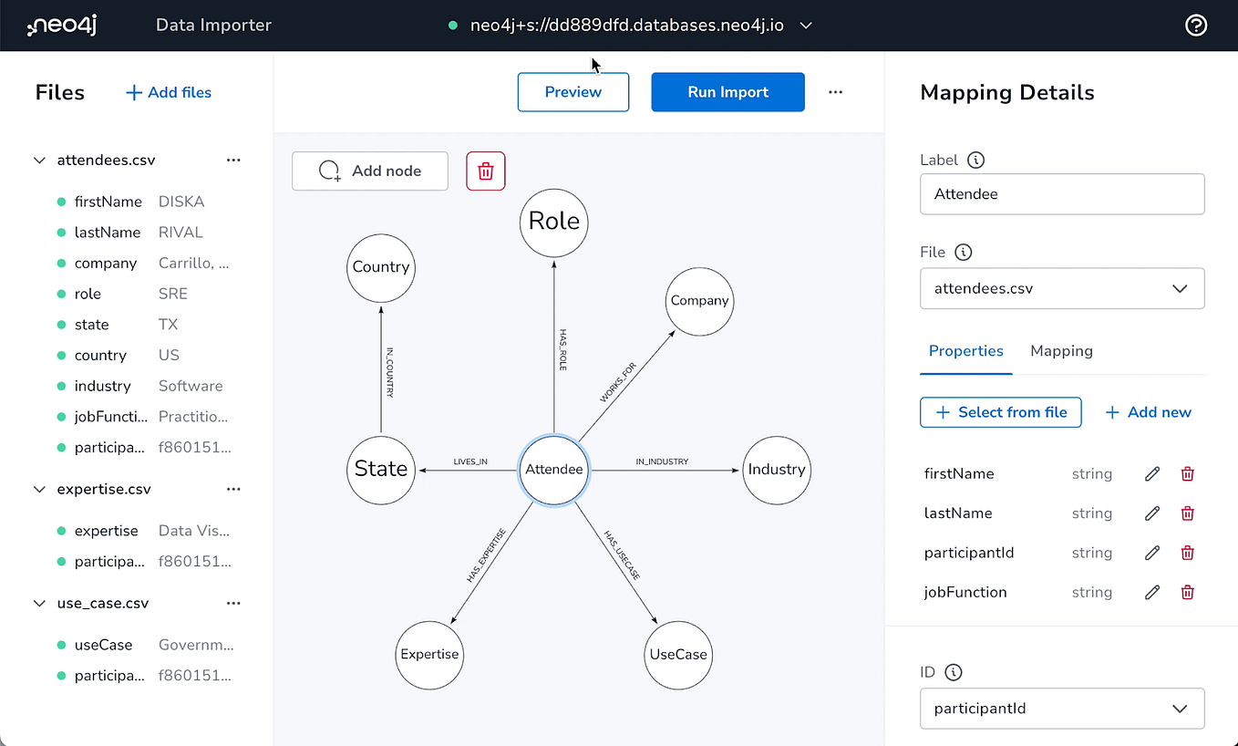Open the three-dot menu for use_case.csv

tap(233, 603)
